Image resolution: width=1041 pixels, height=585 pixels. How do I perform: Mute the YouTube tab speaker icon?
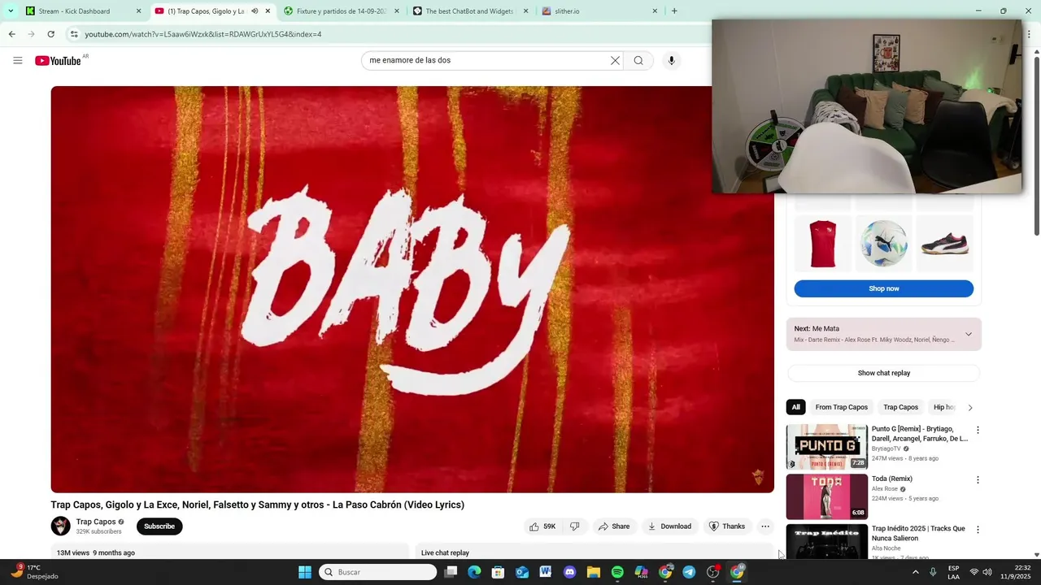pos(255,11)
